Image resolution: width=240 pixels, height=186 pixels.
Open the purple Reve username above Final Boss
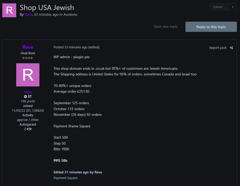click(28, 47)
